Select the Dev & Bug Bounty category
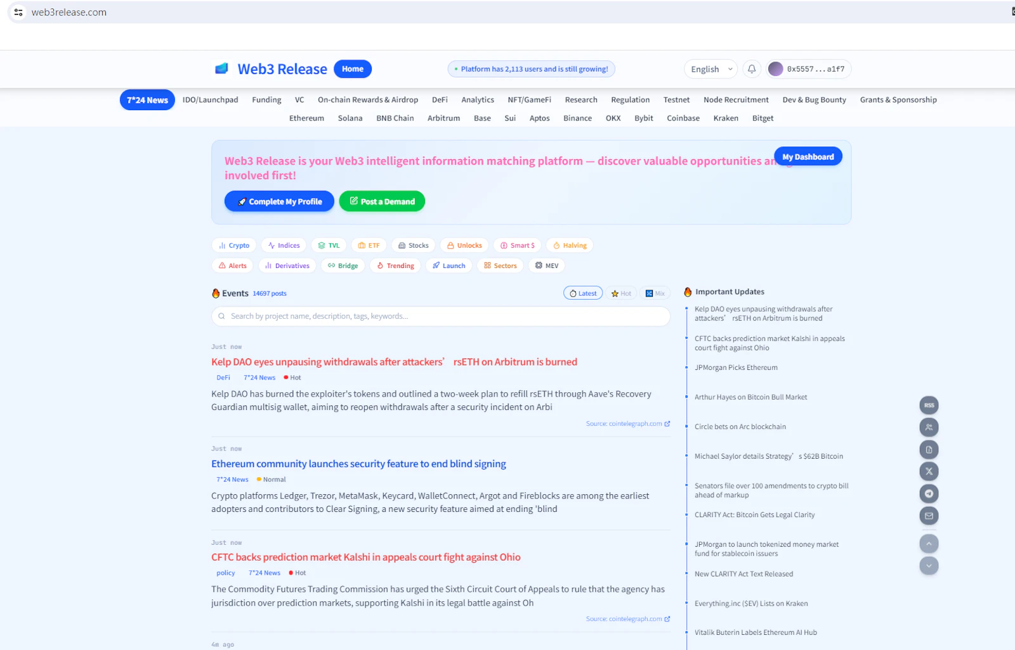Screen dimensions: 1015x650 pos(815,100)
